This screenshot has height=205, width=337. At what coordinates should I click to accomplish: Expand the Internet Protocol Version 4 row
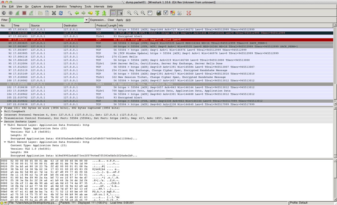coord(2,115)
